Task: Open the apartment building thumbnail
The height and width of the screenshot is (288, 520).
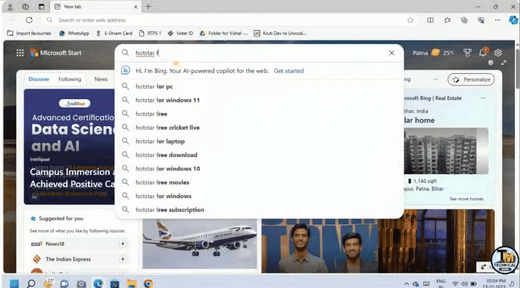Action: pos(445,151)
